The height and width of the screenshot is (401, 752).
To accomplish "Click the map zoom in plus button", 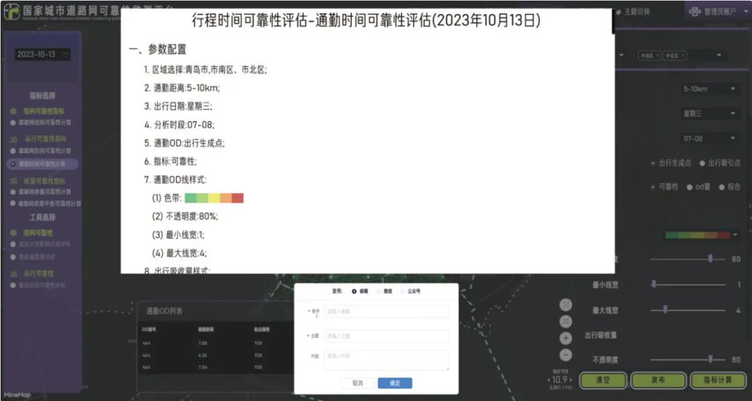I will click(566, 338).
